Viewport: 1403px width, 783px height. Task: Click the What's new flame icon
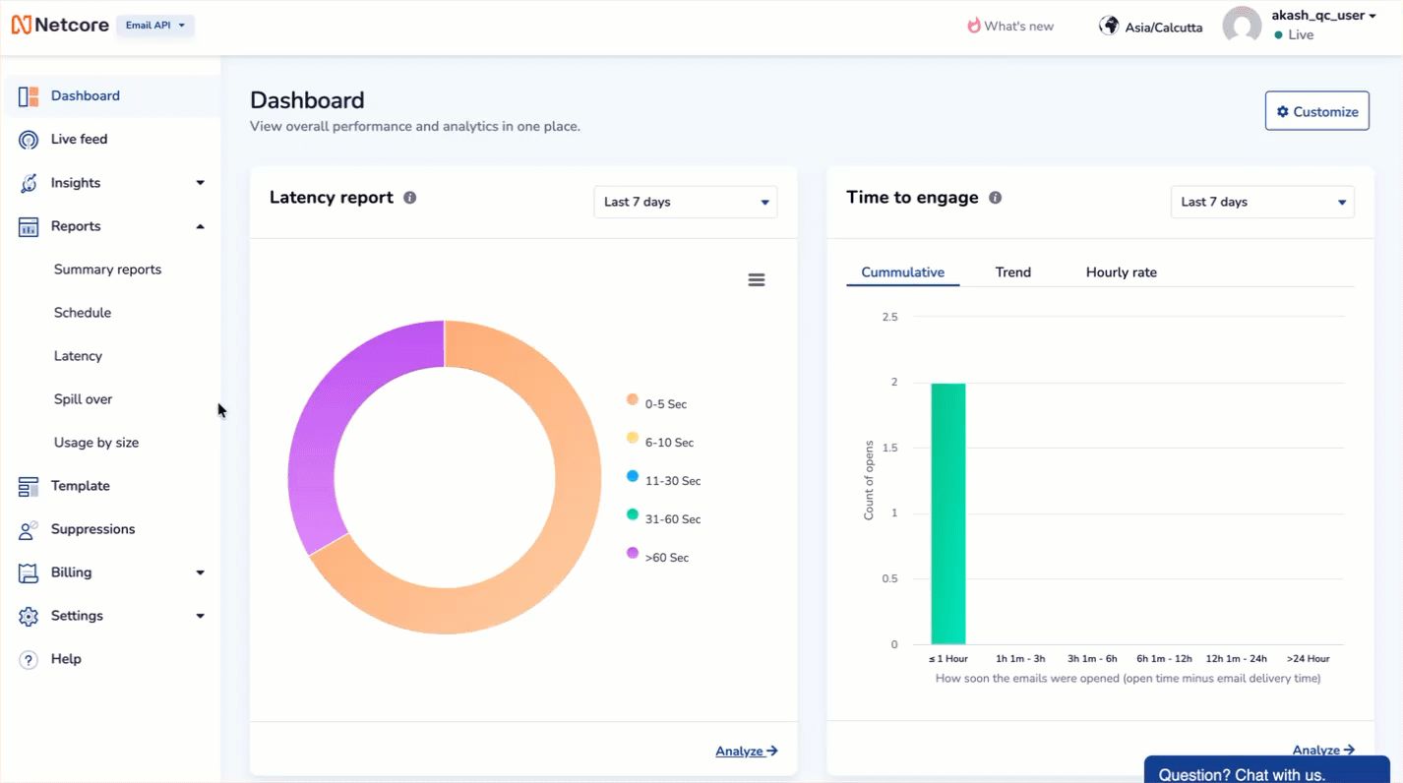point(974,26)
